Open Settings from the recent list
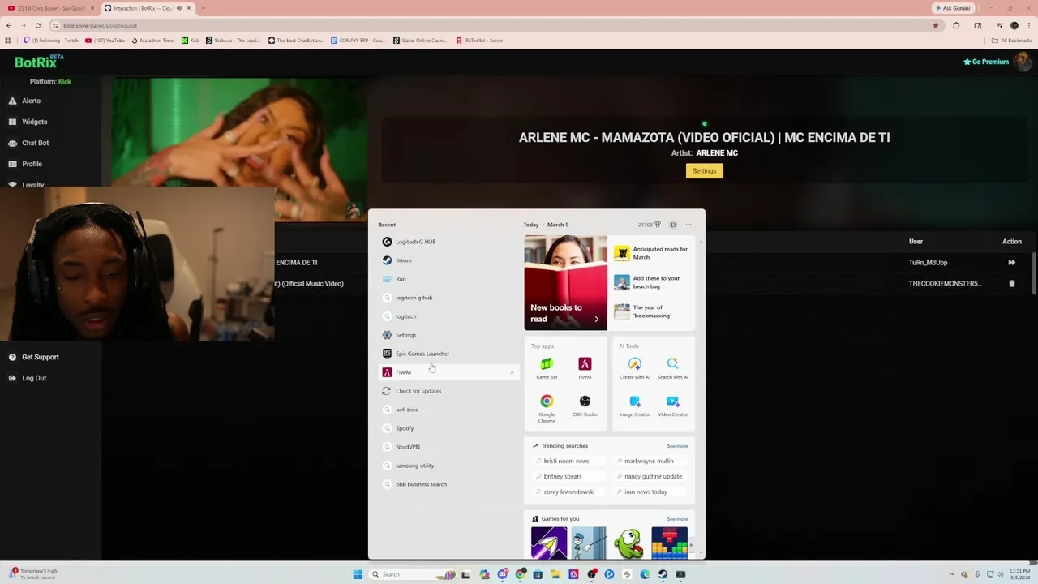1038x584 pixels. [448, 335]
